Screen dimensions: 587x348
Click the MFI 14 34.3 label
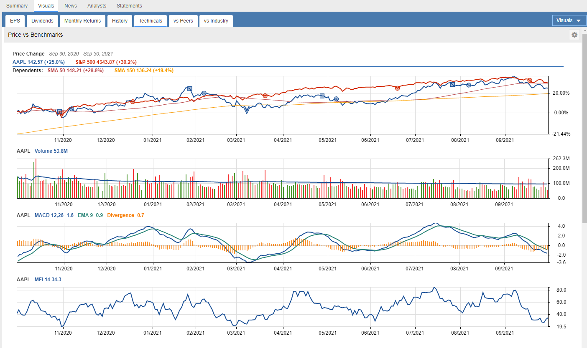coord(48,280)
